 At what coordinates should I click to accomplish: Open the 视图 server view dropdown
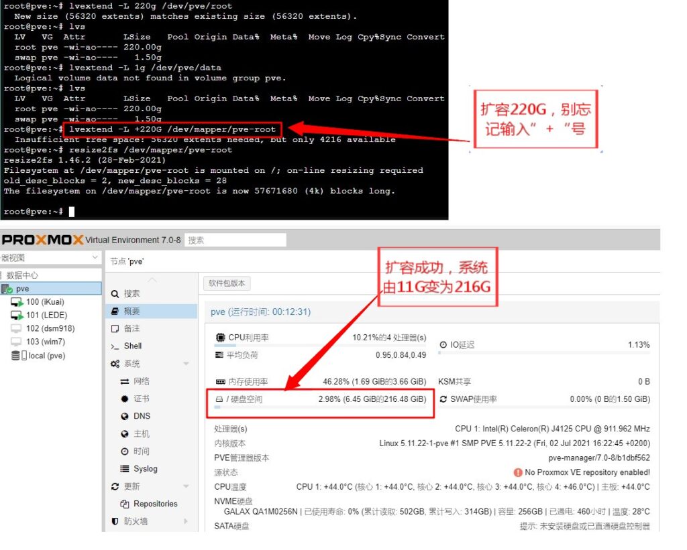coord(95,258)
